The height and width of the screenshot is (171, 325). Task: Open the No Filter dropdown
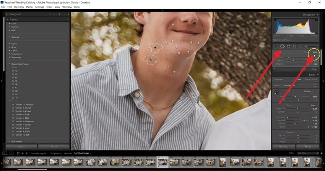[x=308, y=153]
